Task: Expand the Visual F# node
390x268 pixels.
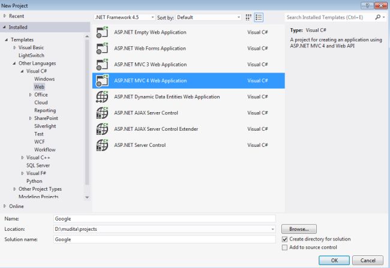Action: (x=22, y=173)
